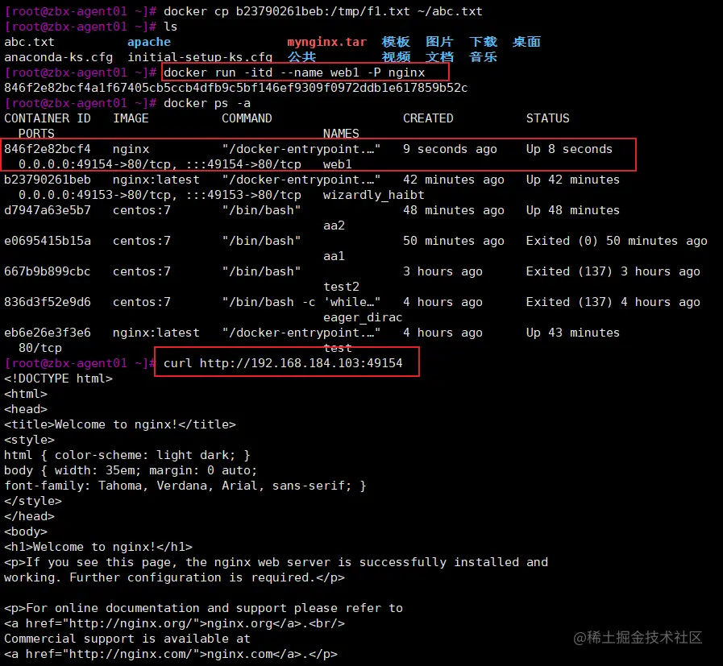Select the apache directory name
The height and width of the screenshot is (666, 723).
point(149,42)
